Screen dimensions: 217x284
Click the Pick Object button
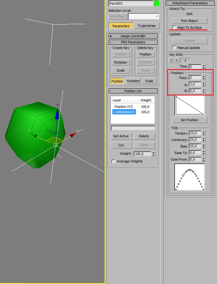(x=189, y=21)
